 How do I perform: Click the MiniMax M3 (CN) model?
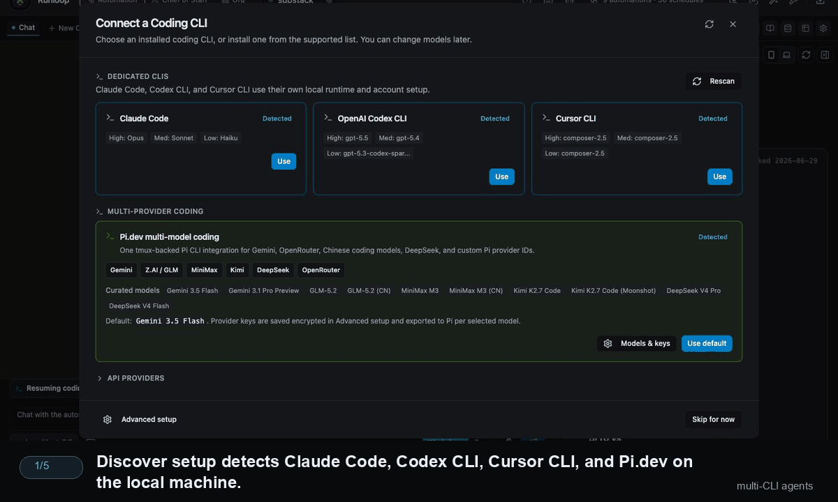click(x=476, y=291)
